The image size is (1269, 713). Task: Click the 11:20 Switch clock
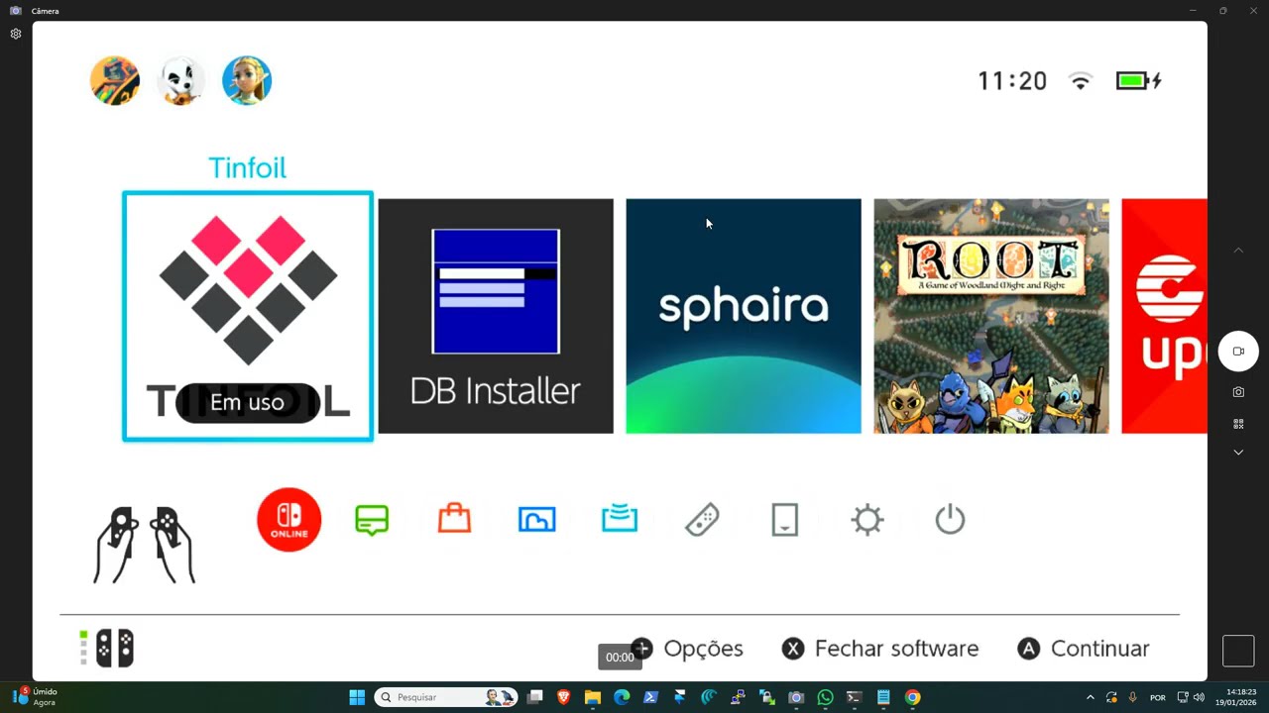(x=1012, y=81)
